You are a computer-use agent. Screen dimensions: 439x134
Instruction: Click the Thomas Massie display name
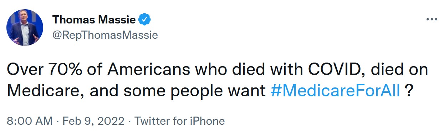94,20
